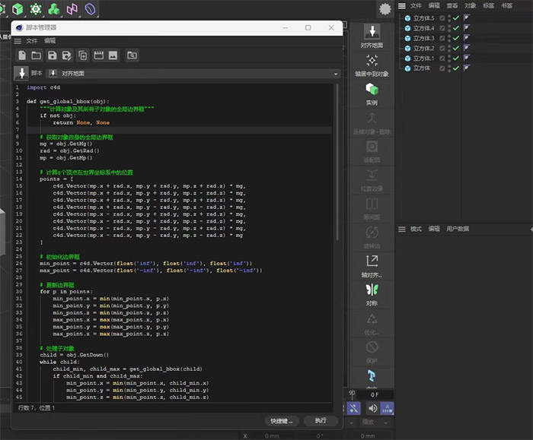Click the 快捷键... shortcut button

[x=280, y=420]
